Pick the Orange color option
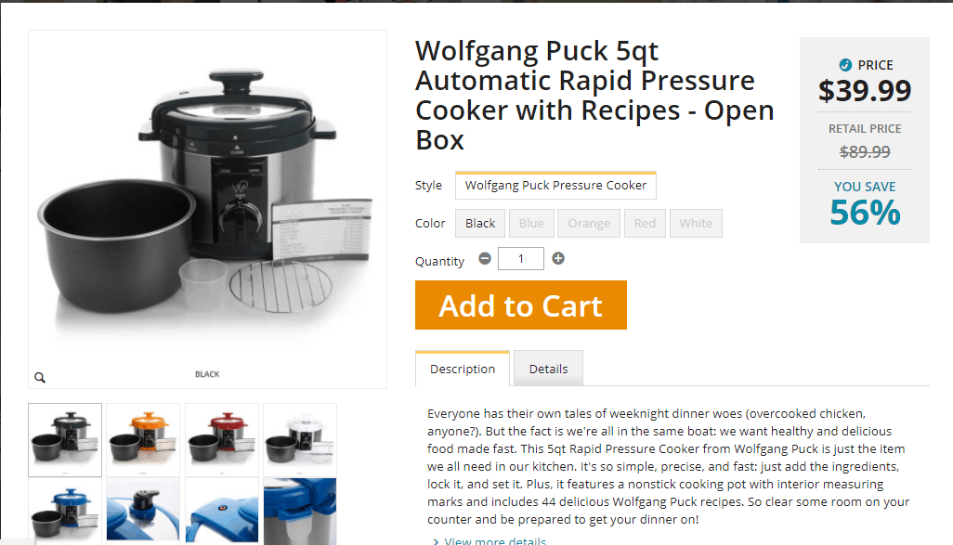 pos(589,223)
